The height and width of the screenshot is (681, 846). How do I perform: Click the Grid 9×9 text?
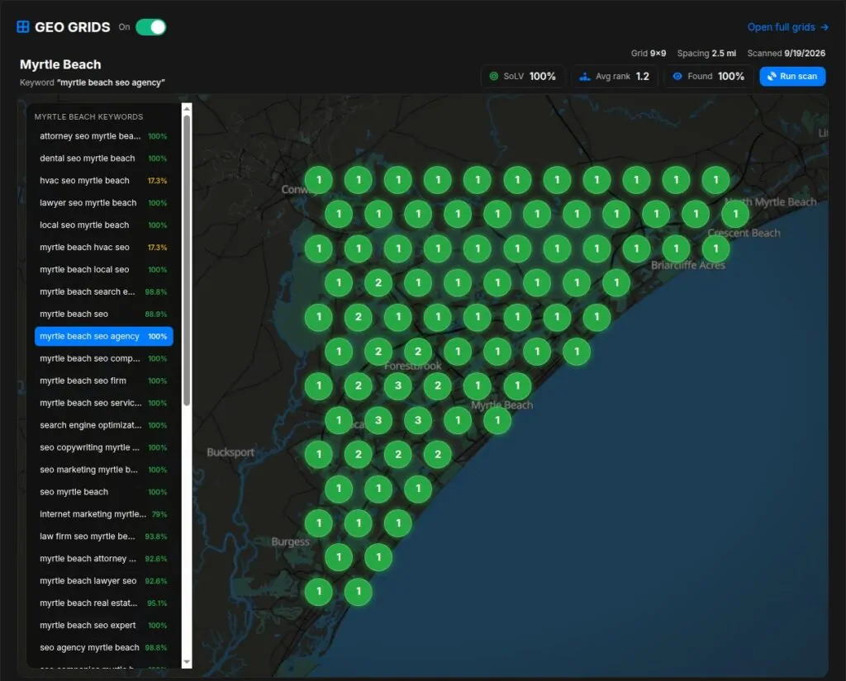point(648,54)
